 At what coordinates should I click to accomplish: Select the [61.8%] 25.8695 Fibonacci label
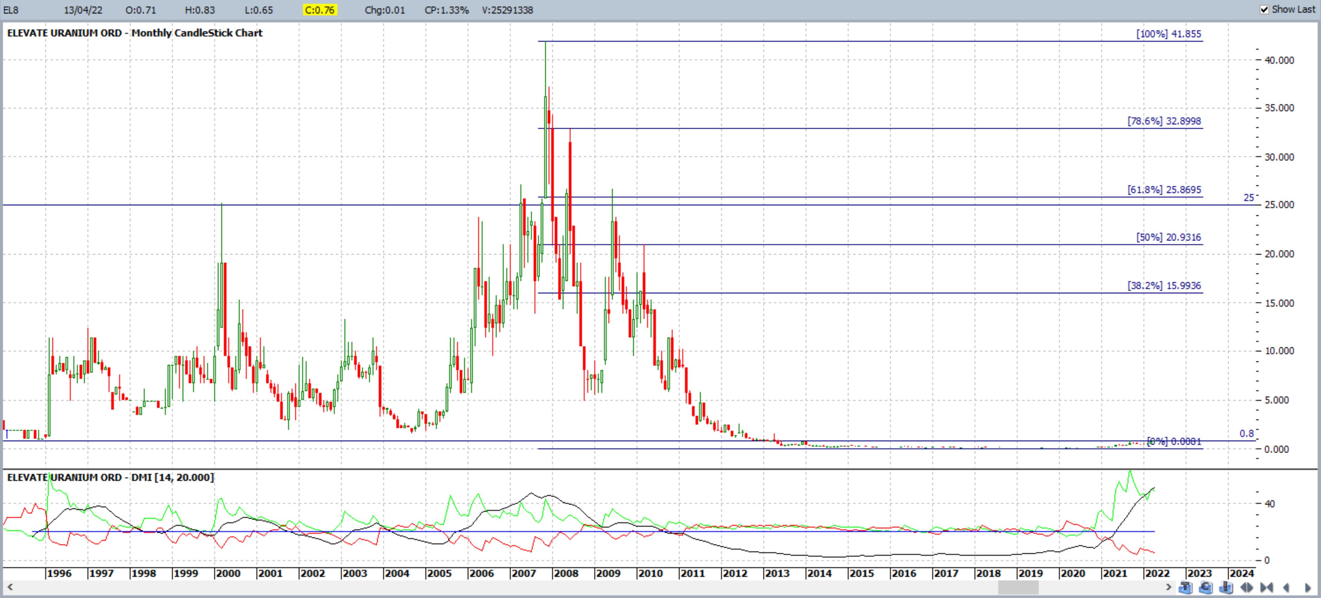click(x=1164, y=190)
